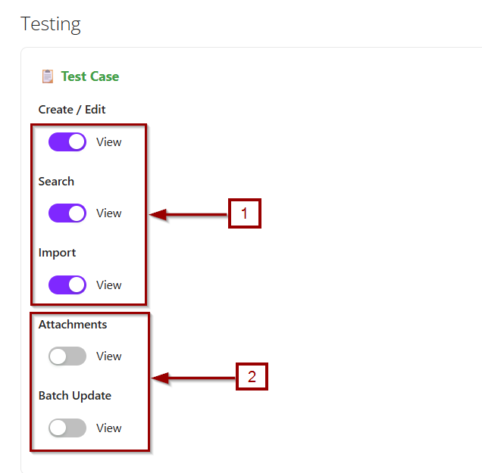The image size is (482, 473).
Task: Open the green Test Case title
Action: [x=89, y=76]
